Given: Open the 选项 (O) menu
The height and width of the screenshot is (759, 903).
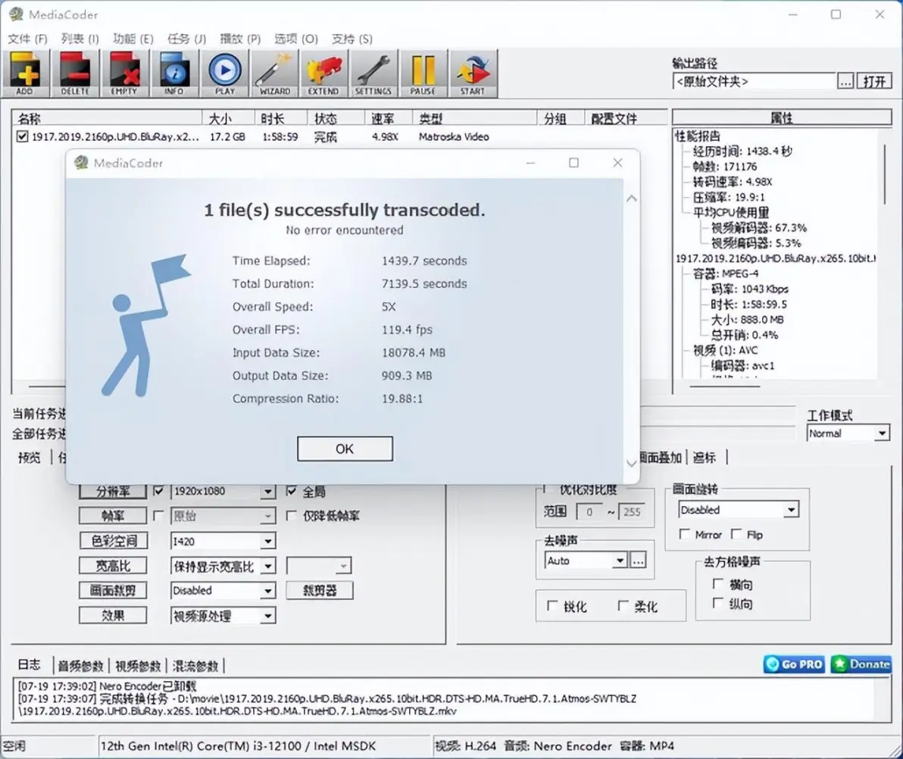Looking at the screenshot, I should pyautogui.click(x=296, y=39).
